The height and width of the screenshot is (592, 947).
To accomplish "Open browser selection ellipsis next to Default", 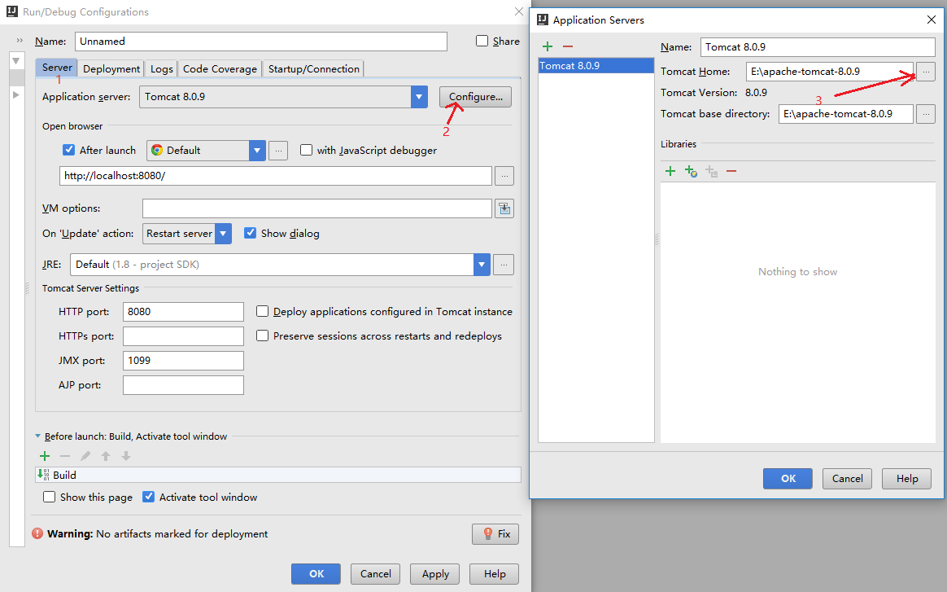I will [277, 151].
